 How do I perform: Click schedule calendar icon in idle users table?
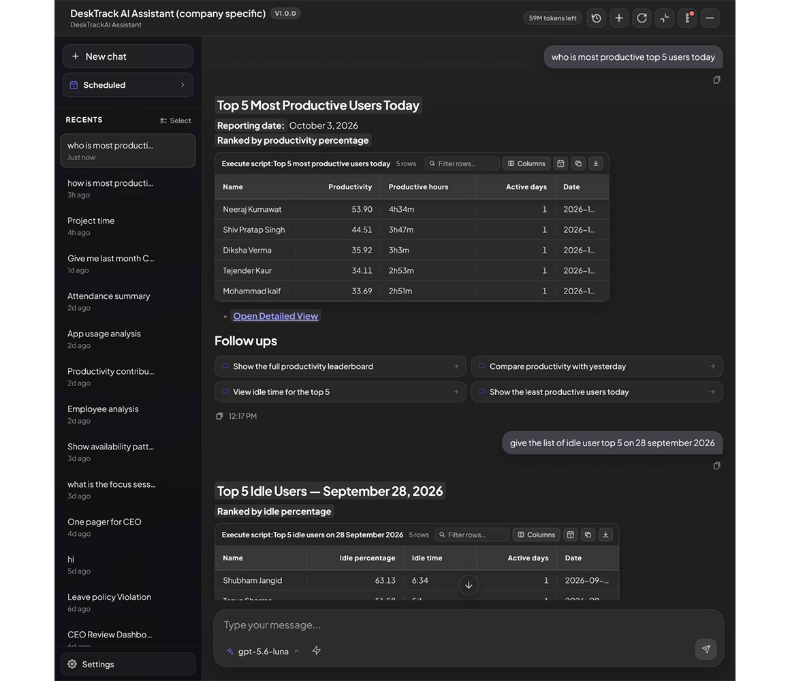pos(570,535)
